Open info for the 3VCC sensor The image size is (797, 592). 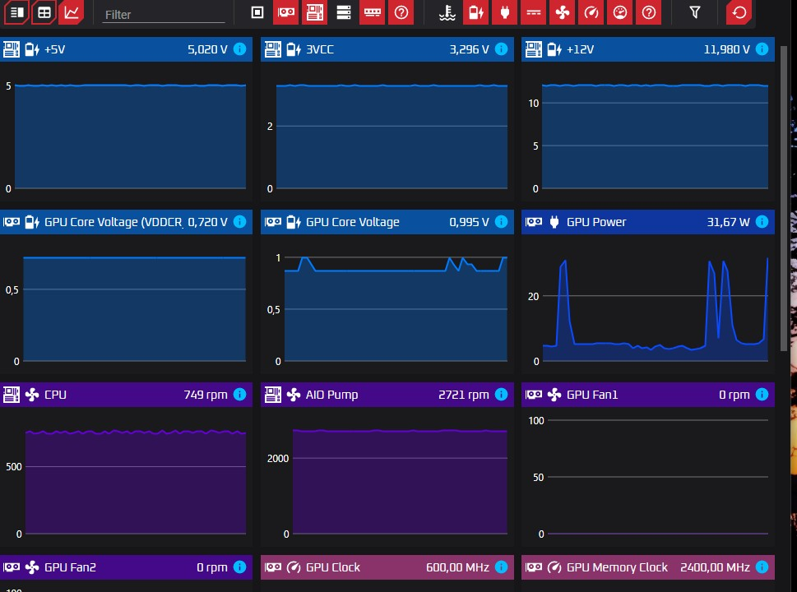[501, 49]
